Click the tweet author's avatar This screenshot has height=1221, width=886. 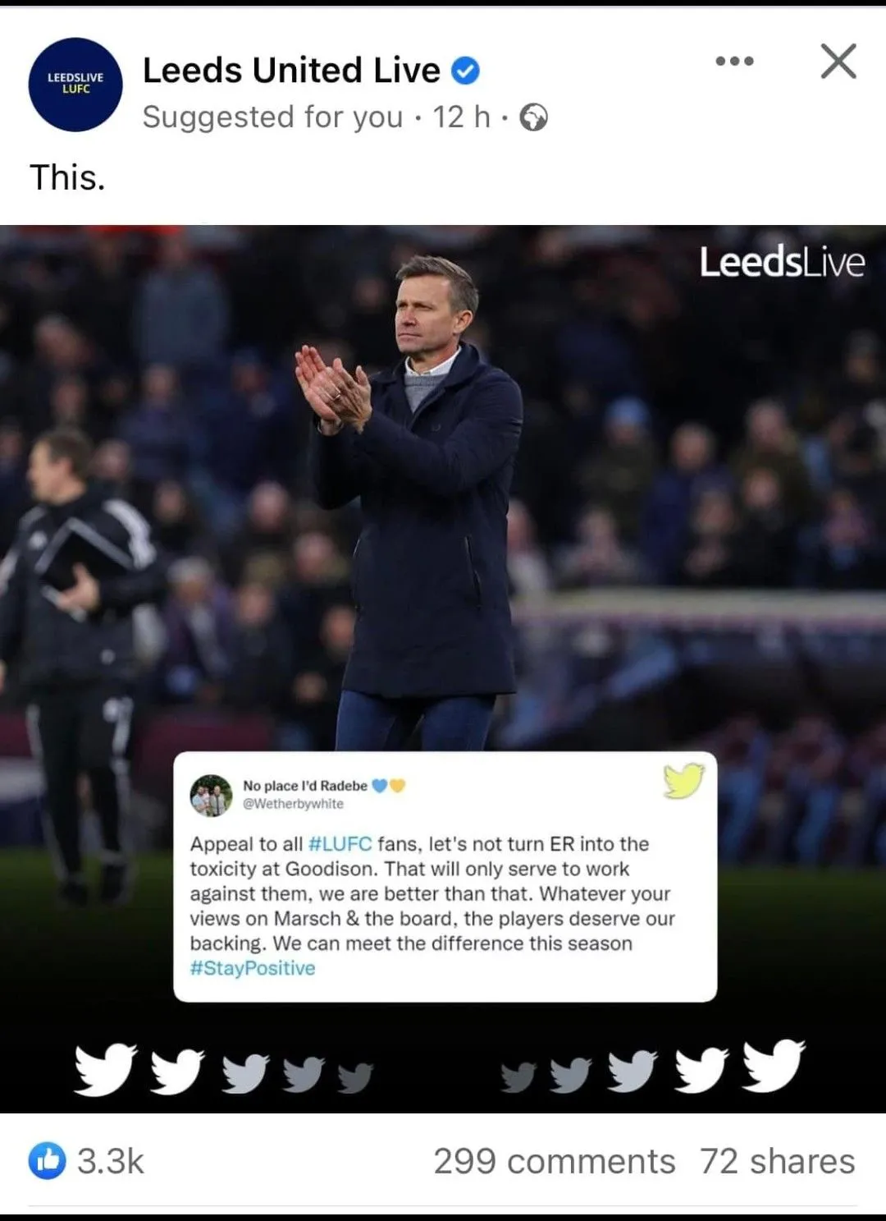(x=211, y=795)
